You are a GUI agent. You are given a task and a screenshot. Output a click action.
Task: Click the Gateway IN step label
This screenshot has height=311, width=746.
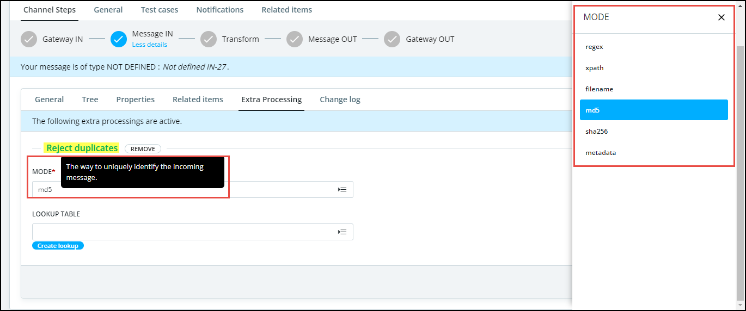[63, 39]
